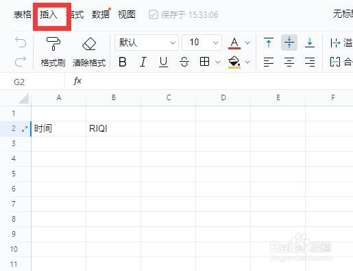Click the merge cells icon
Image resolution: width=353 pixels, height=271 pixels.
pos(335,62)
